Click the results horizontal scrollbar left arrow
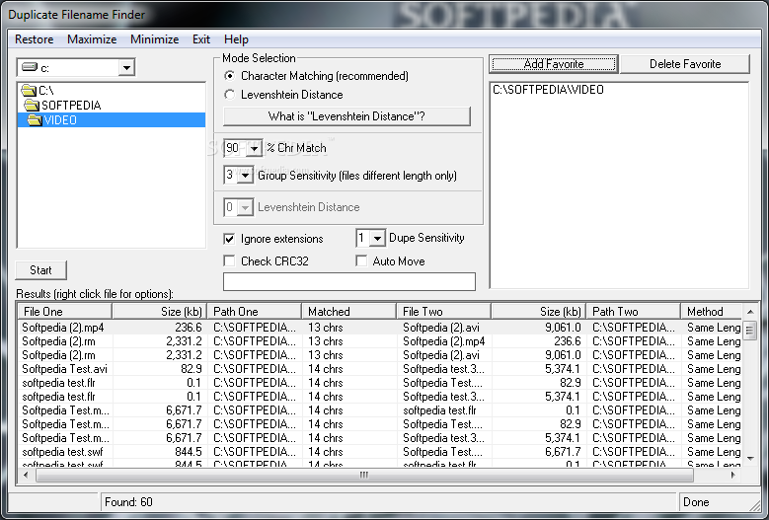 tap(26, 475)
